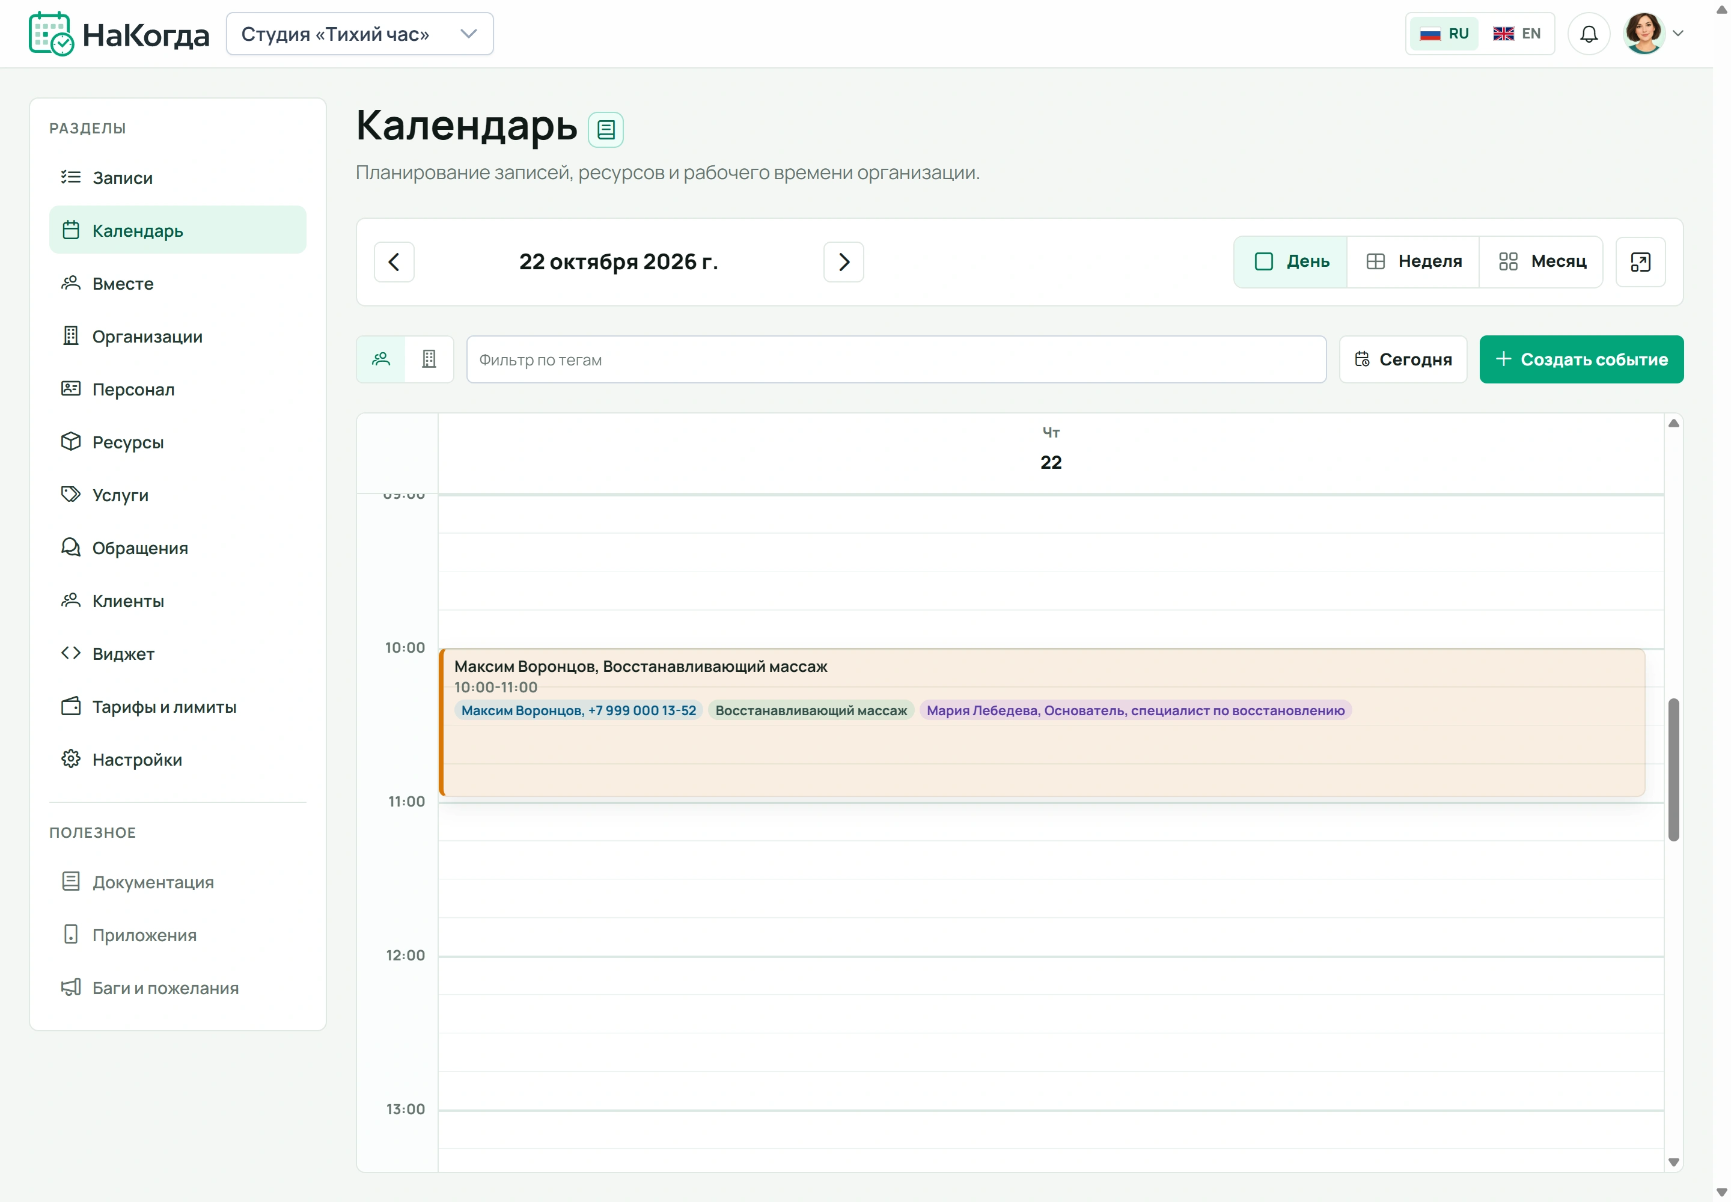This screenshot has height=1202, width=1731.
Task: Click the Тарифы и лимиты wallet icon
Action: coord(71,706)
